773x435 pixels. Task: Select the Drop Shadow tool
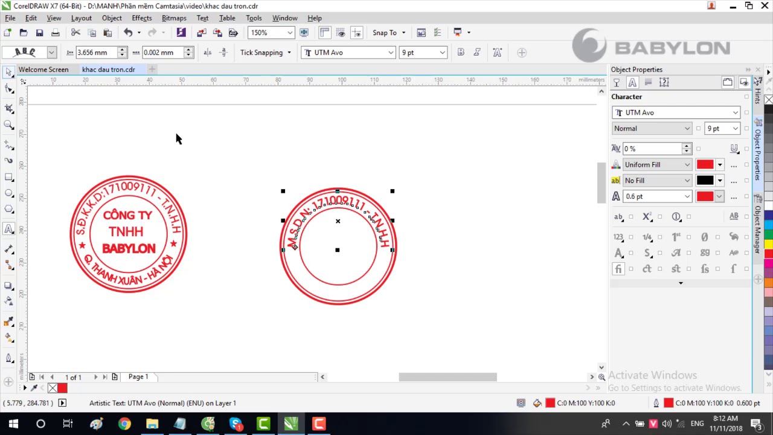(8, 285)
